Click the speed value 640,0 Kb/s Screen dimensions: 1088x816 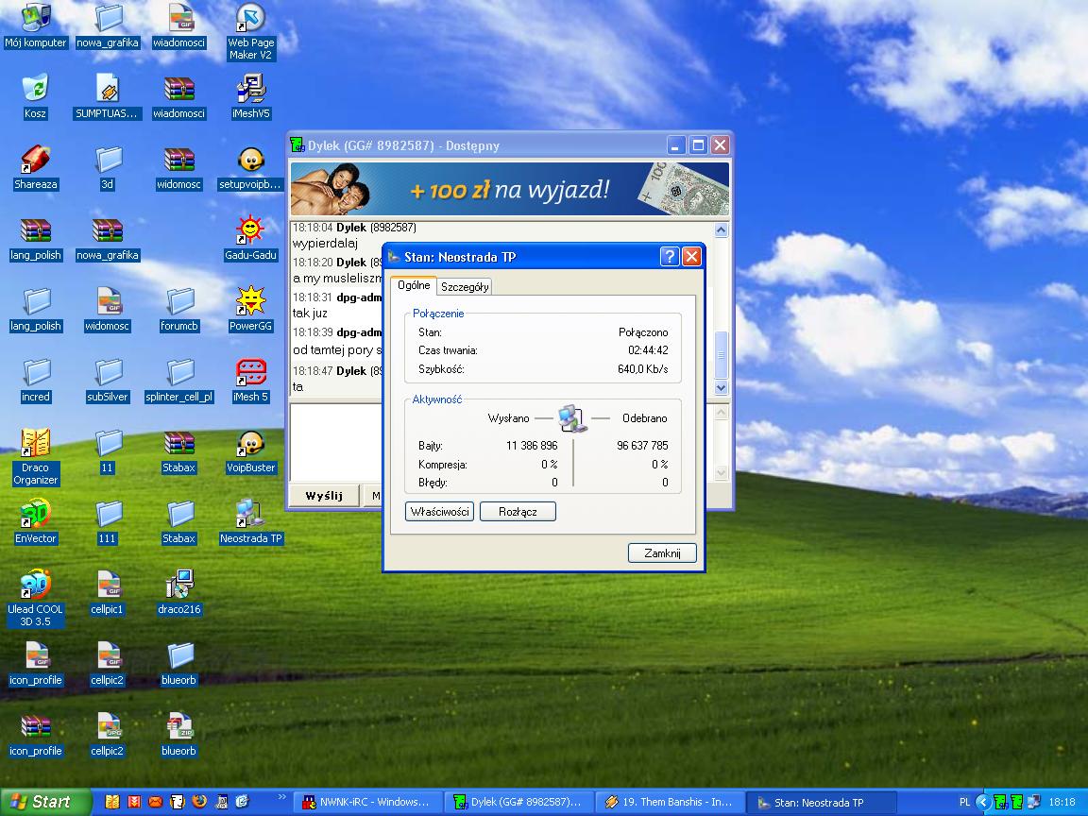tap(642, 369)
